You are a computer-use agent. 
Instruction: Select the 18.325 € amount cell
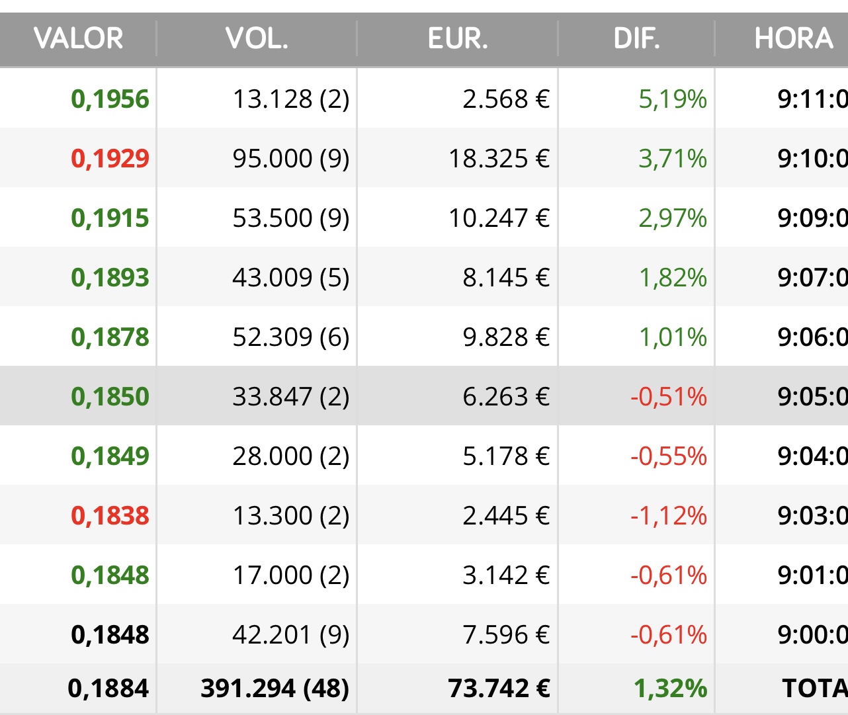coord(499,159)
